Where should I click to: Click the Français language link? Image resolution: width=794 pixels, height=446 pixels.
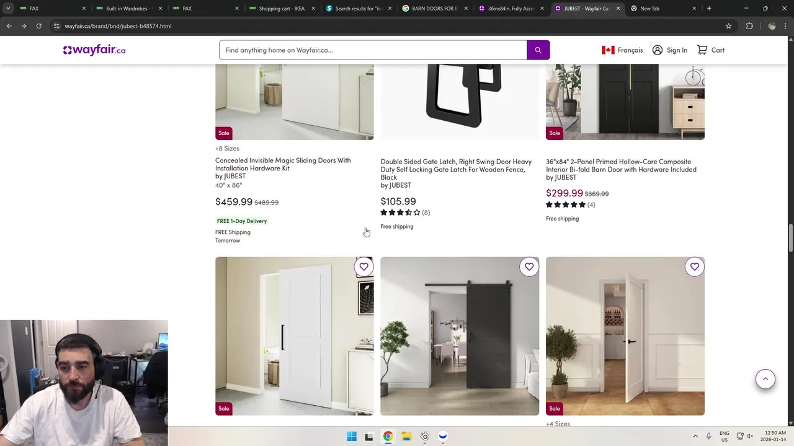[x=630, y=50]
